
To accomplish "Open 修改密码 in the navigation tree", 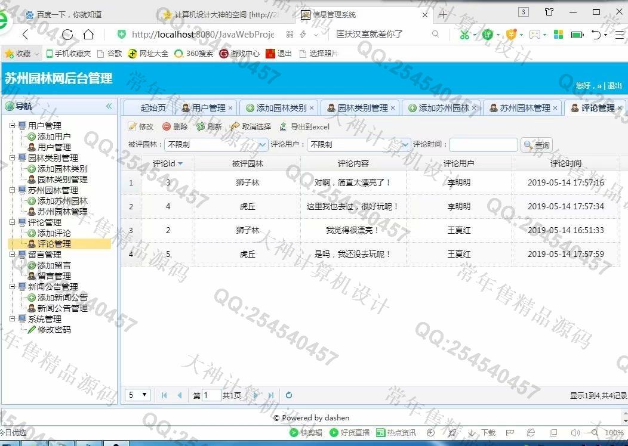I will 54,330.
